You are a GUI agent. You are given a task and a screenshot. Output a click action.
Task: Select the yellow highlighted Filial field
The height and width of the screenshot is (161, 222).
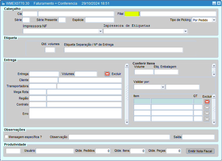[132, 14]
